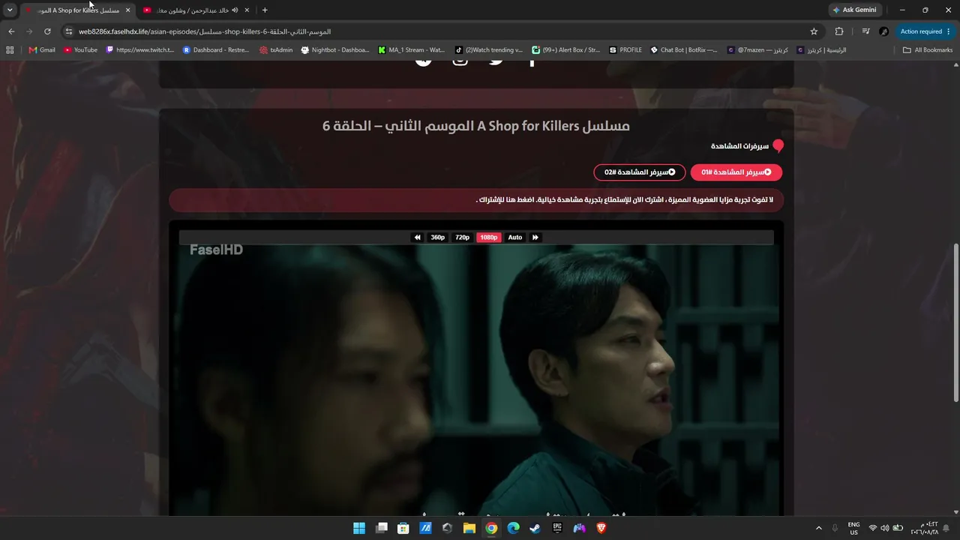Screen dimensions: 960x540
Task: Open the PROFILE bookmark
Action: click(625, 50)
